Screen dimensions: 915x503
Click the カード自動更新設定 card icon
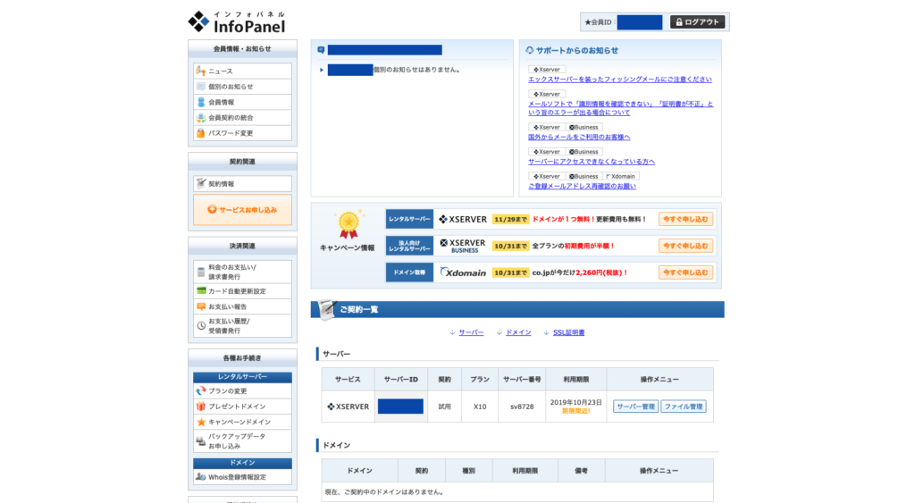(x=201, y=290)
